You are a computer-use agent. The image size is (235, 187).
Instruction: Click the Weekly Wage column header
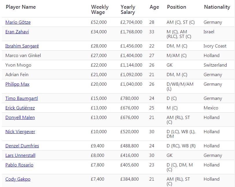100,10
